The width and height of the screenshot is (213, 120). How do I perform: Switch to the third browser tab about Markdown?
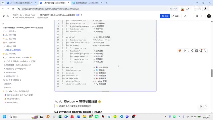tap(87, 3)
